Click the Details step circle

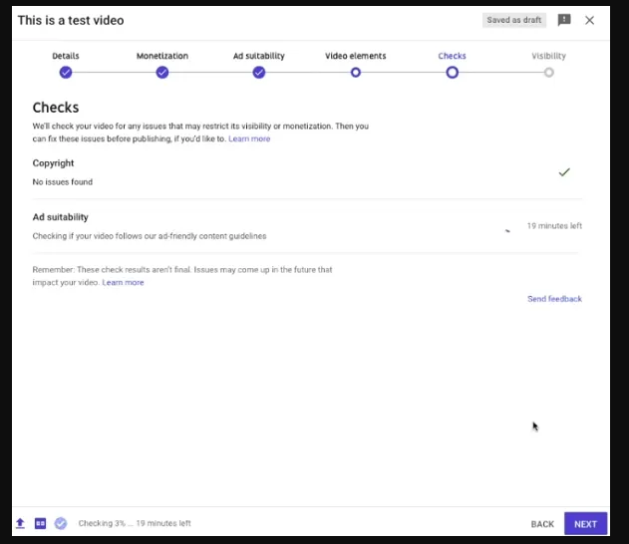(66, 73)
